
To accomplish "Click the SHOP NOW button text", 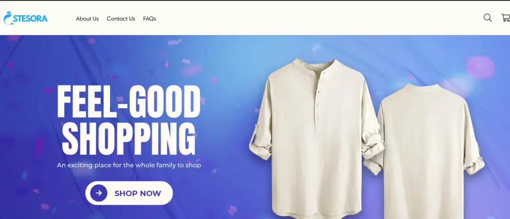I will point(137,193).
